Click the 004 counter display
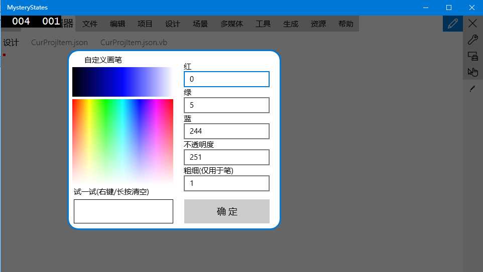Image resolution: width=483 pixels, height=272 pixels. coord(21,21)
